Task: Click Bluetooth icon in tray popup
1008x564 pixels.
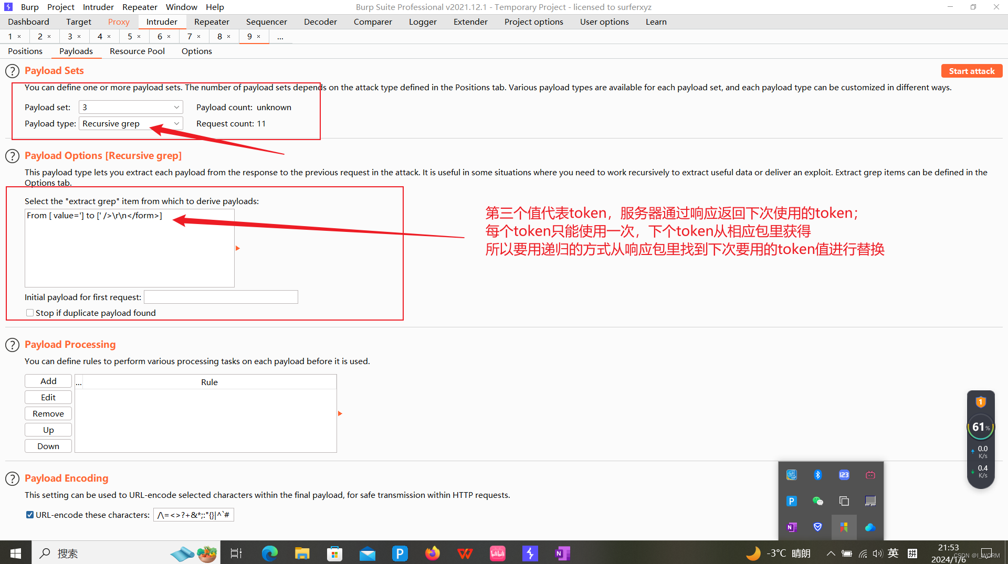Action: pyautogui.click(x=817, y=475)
